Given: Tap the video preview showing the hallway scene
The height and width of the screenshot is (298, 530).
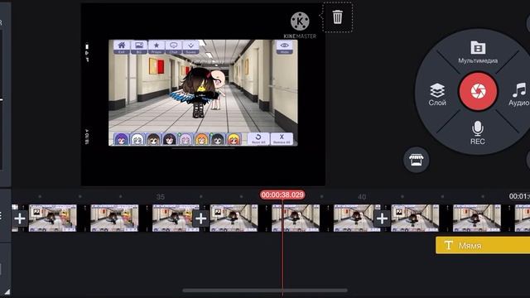Looking at the screenshot, I should tap(203, 93).
